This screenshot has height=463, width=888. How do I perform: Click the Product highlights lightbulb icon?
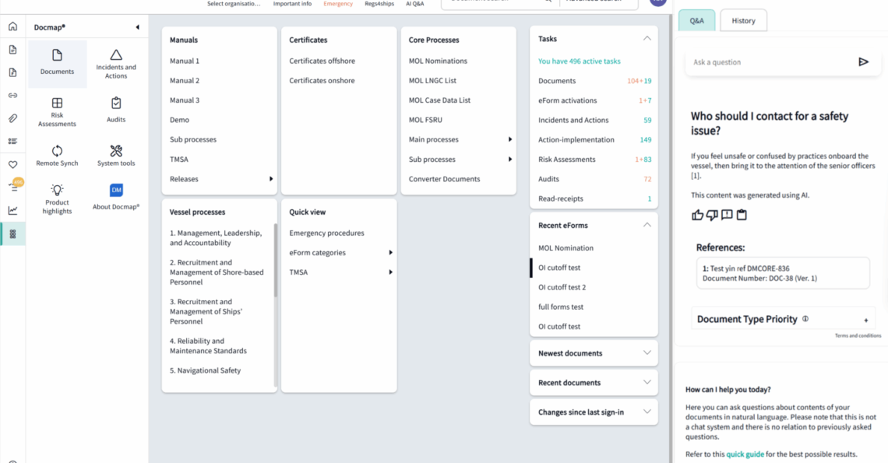pos(57,190)
